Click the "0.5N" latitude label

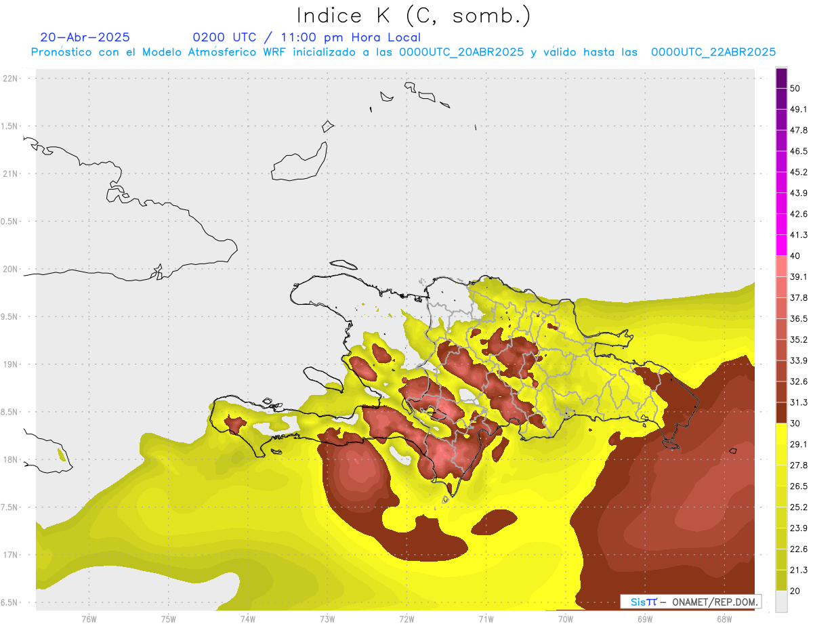pyautogui.click(x=9, y=222)
